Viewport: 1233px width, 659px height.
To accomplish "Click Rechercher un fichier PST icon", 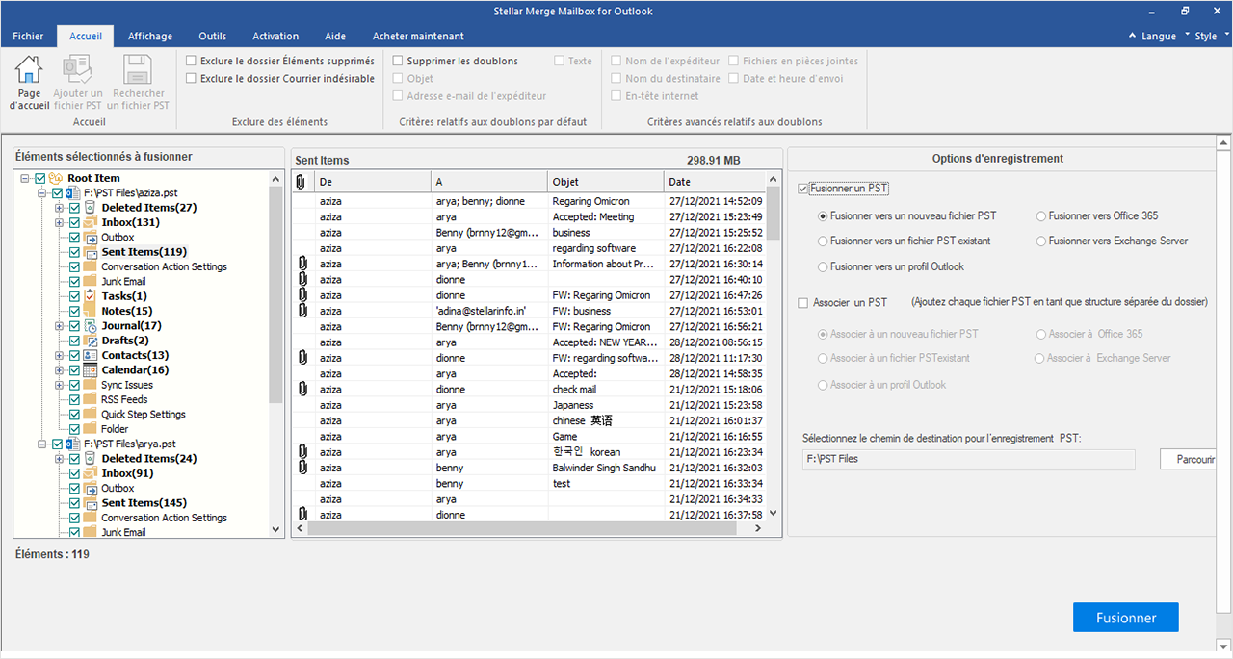I will click(138, 70).
